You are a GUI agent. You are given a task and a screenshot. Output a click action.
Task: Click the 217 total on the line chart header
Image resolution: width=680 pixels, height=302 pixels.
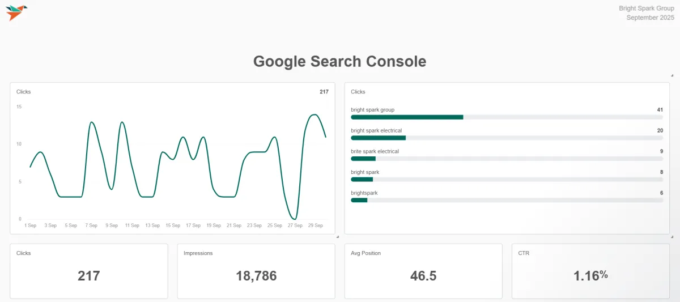[324, 92]
